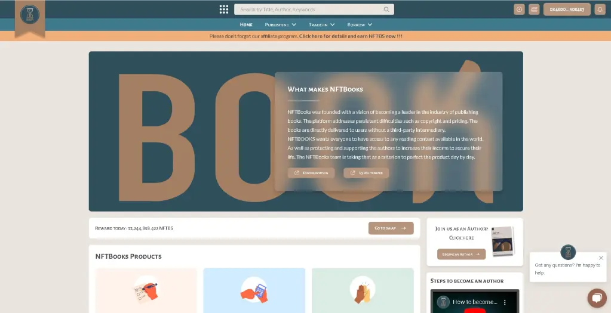
Task: Click the wallet address 0x4... button
Action: pos(567,10)
